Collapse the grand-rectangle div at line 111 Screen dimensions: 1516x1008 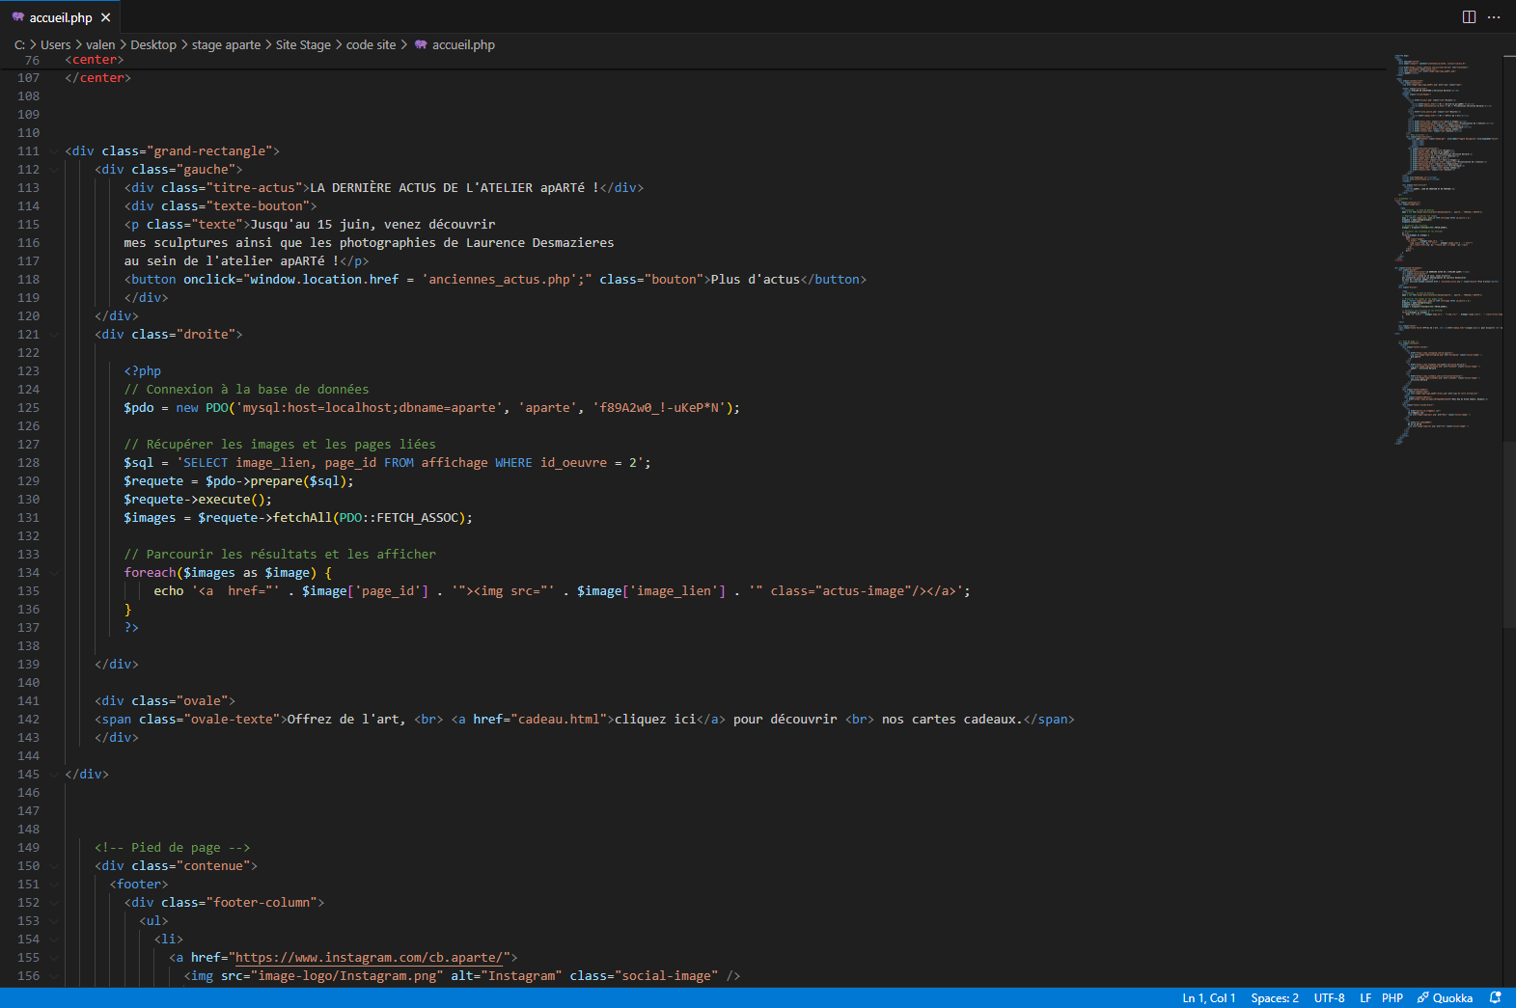pyautogui.click(x=54, y=151)
